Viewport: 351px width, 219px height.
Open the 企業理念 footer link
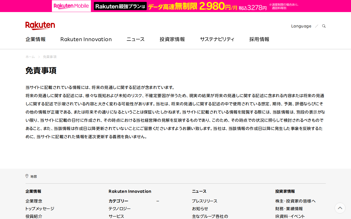point(34,201)
